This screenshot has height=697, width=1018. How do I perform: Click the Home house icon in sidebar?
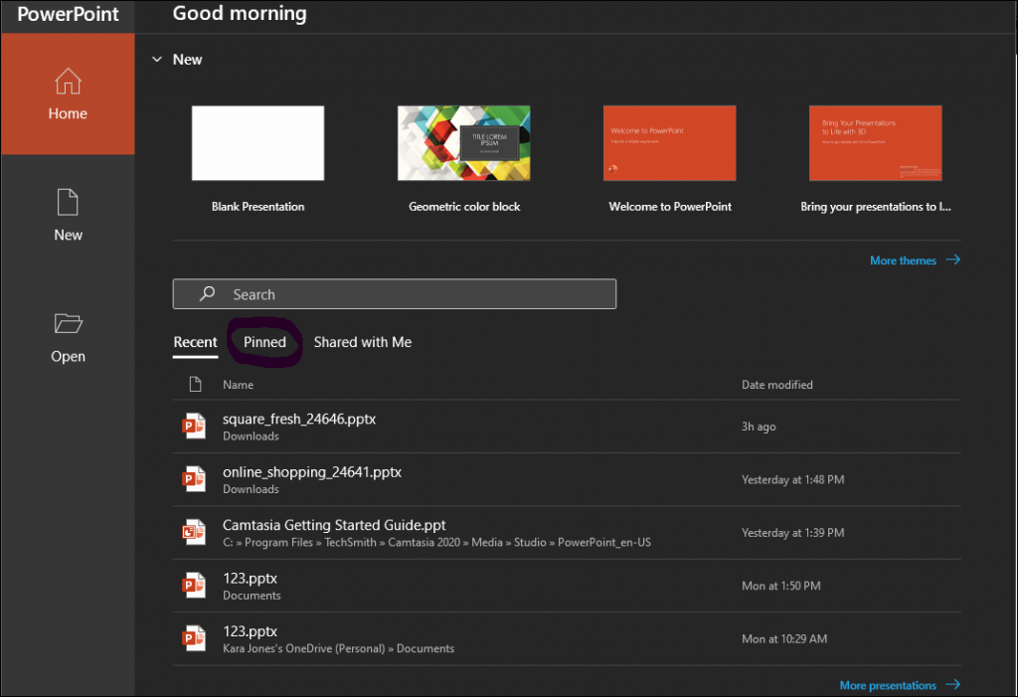(68, 82)
